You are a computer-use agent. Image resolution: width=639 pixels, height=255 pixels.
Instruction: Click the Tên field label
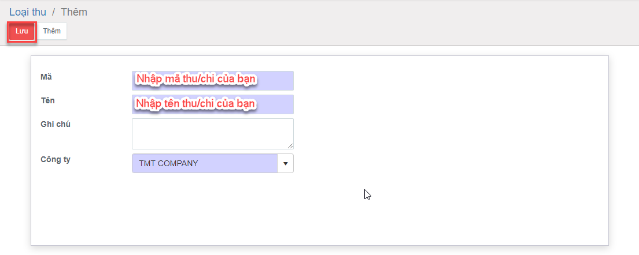(x=47, y=100)
